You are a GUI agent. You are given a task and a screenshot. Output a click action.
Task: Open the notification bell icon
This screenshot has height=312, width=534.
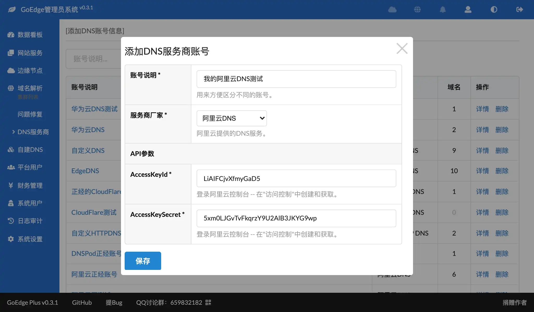(442, 10)
